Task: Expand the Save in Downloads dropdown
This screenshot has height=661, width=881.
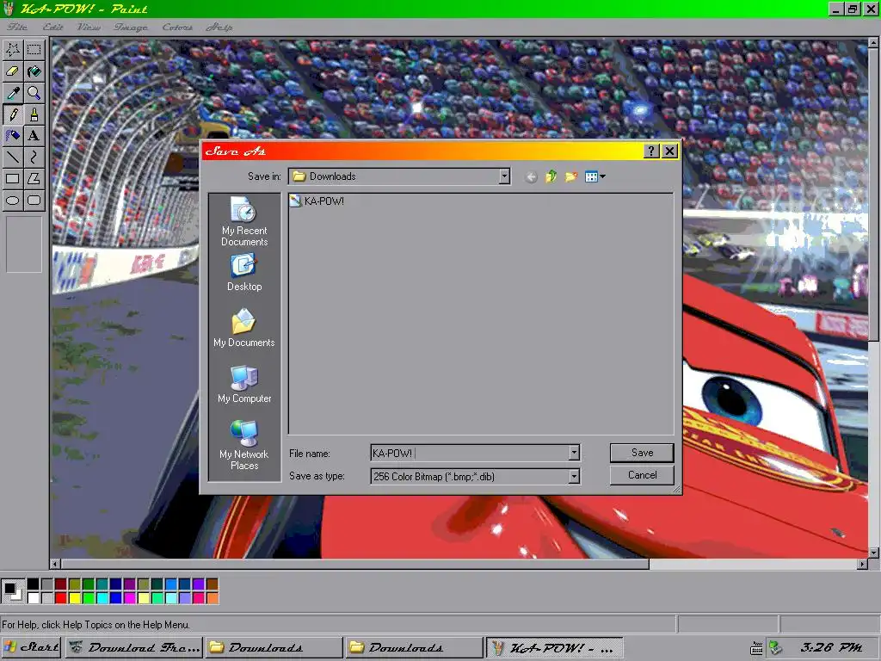Action: pyautogui.click(x=504, y=176)
